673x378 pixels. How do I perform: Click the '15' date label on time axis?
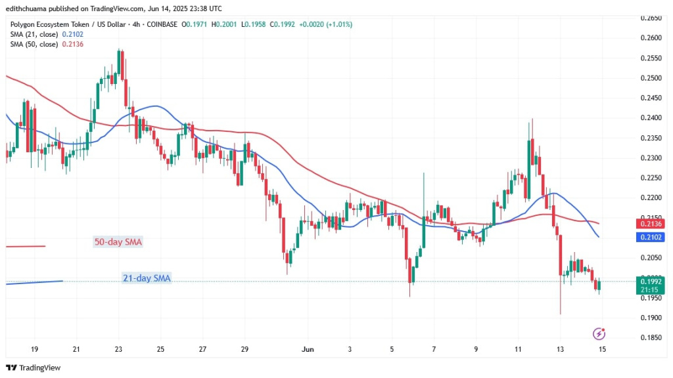601,349
